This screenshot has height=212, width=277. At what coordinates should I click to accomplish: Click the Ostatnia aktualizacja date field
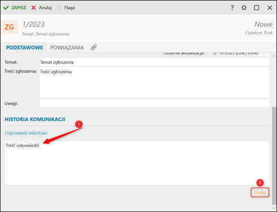(x=240, y=53)
